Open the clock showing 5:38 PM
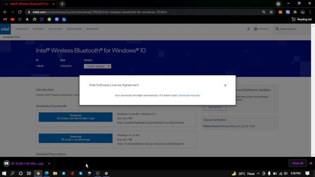This screenshot has height=177, width=315. tap(295, 174)
